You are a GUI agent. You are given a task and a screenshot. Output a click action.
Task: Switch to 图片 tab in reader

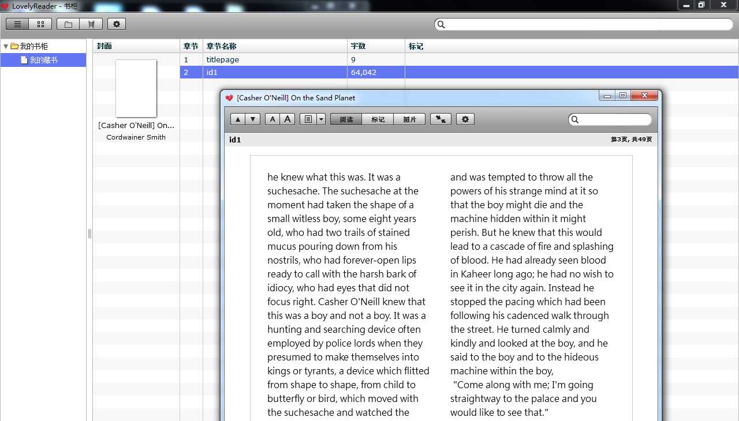tap(410, 119)
